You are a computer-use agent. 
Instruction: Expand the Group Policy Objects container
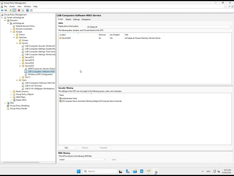click(x=11, y=94)
